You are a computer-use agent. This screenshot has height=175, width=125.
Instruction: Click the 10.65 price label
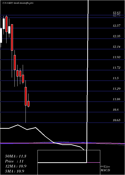[x=116, y=120]
